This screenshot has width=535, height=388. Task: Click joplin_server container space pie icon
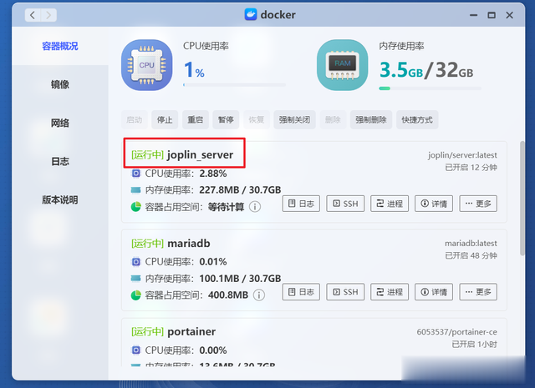pos(135,206)
